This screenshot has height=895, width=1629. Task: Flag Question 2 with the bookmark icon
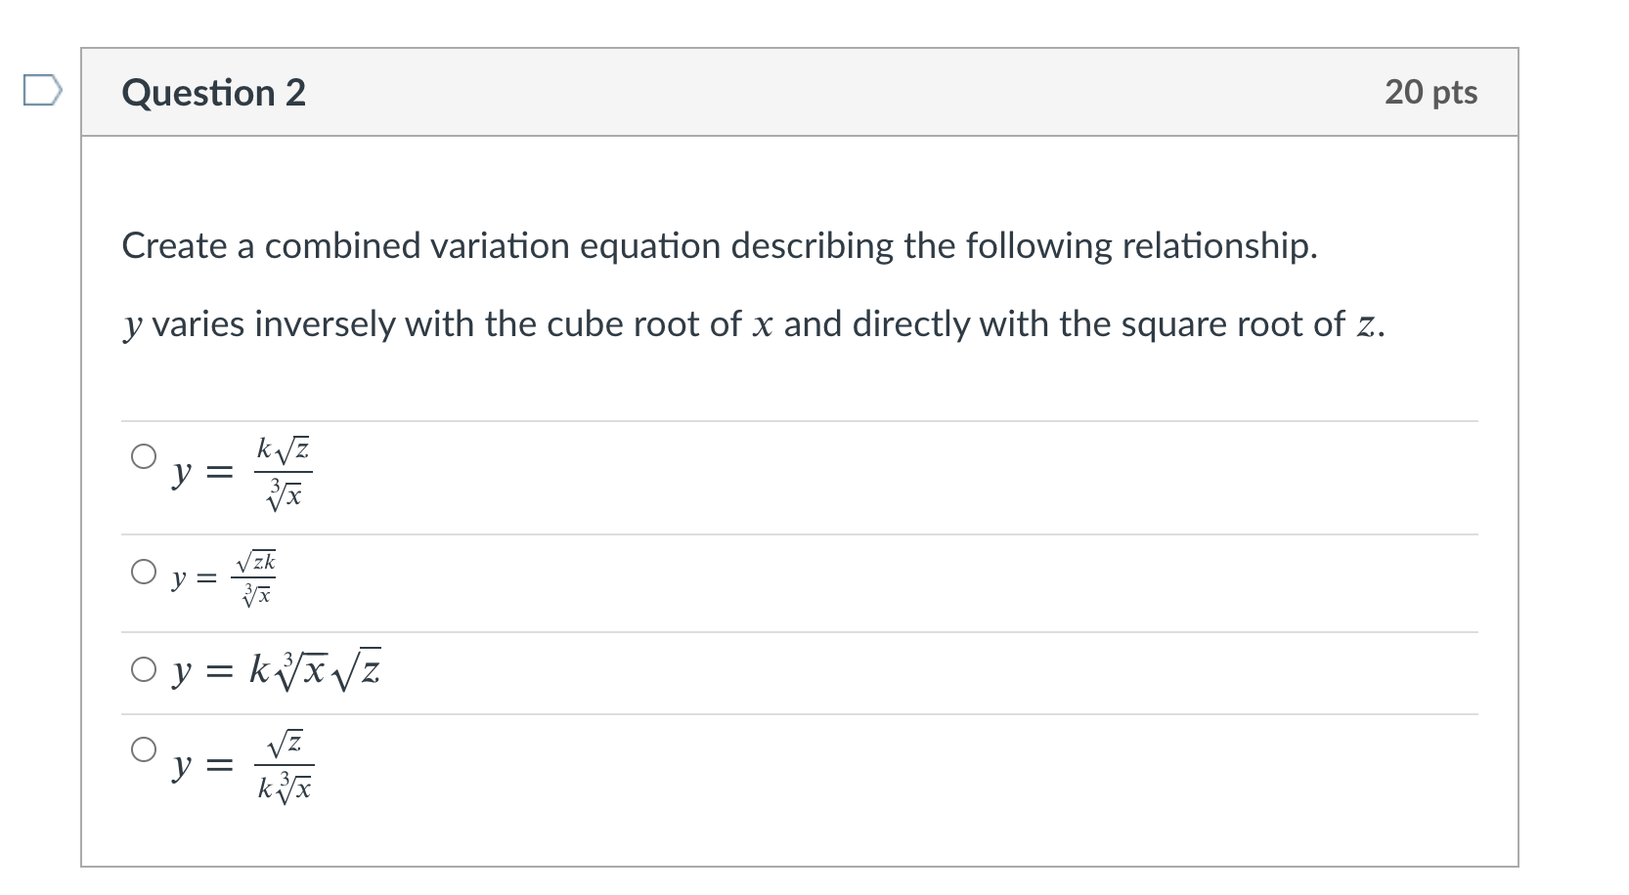point(43,92)
